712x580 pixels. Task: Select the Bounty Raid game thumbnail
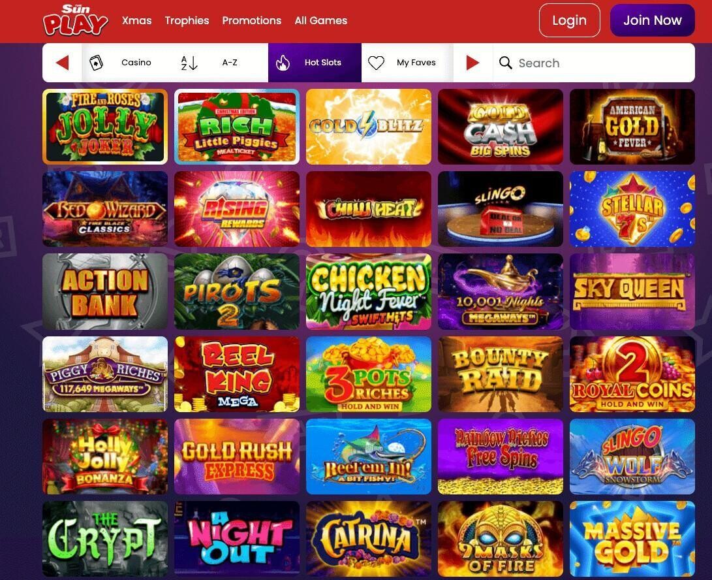click(501, 374)
